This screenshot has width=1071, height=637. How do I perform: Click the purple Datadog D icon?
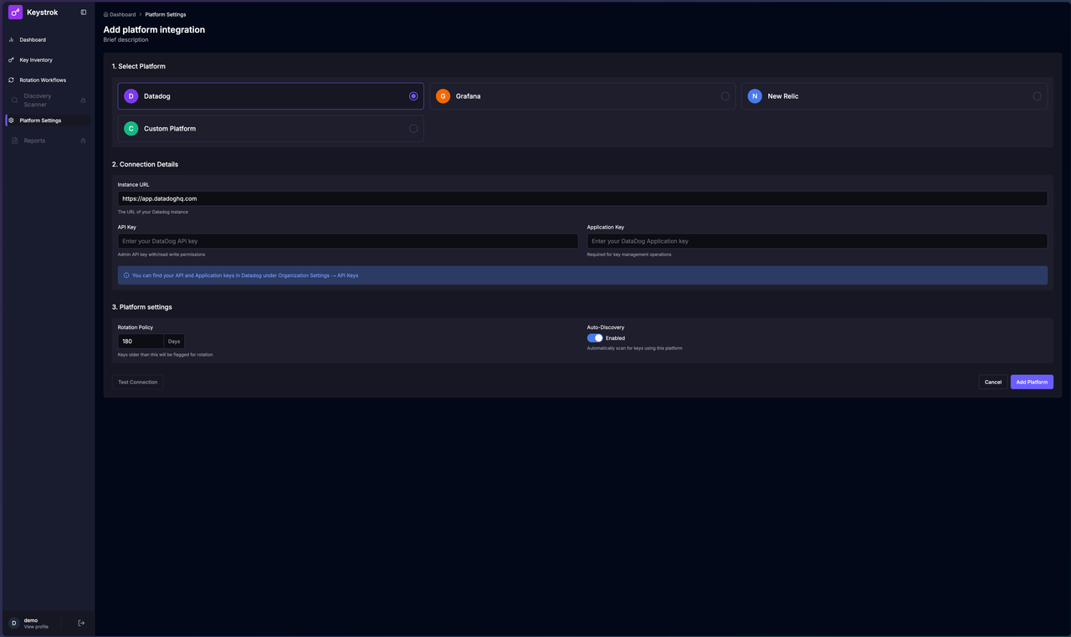click(131, 96)
